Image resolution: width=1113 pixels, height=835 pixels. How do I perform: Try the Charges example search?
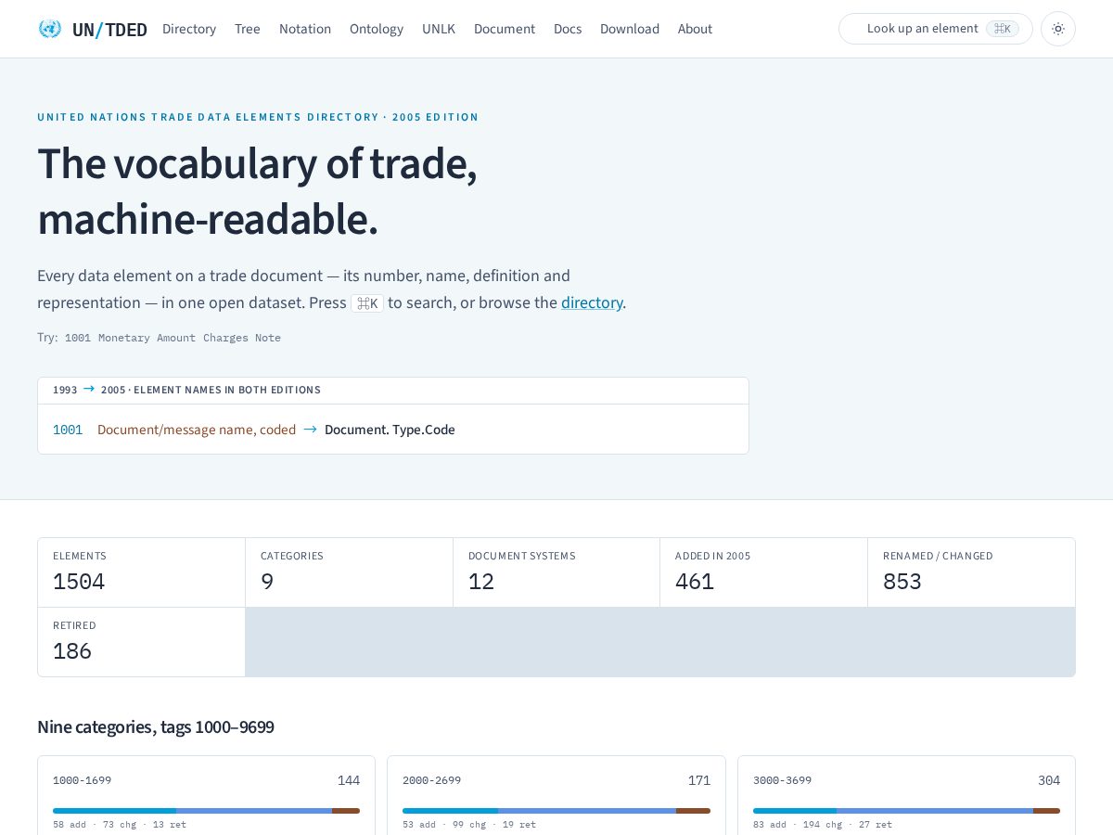point(225,338)
